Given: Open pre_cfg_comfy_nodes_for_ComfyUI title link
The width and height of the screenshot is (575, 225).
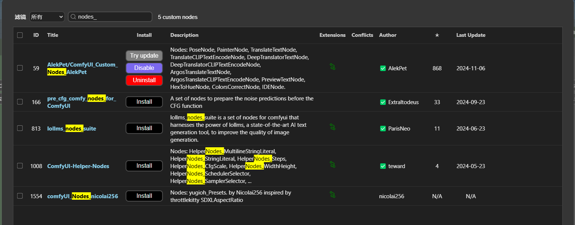Looking at the screenshot, I should (x=82, y=102).
